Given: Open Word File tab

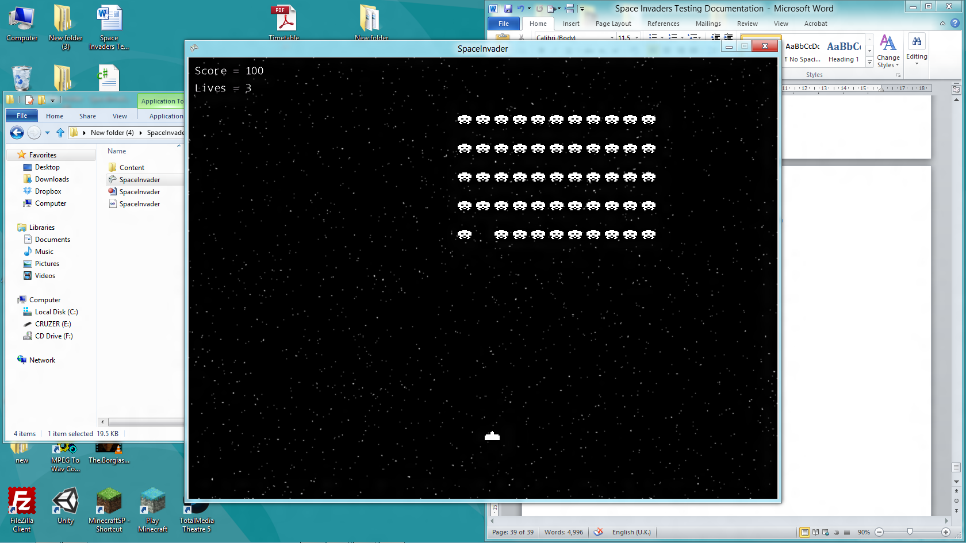Looking at the screenshot, I should point(504,24).
